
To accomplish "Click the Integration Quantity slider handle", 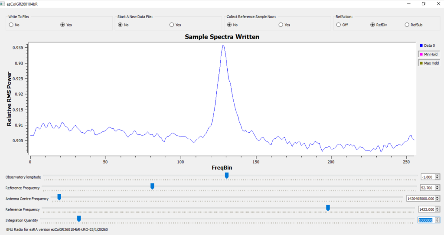I will tap(79, 219).
